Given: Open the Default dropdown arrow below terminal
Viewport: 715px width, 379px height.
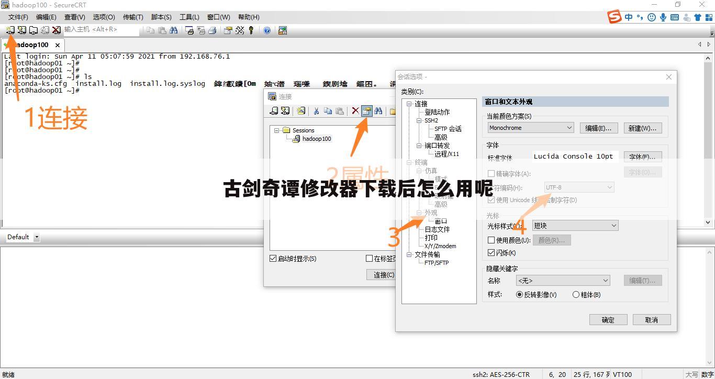Looking at the screenshot, I should pyautogui.click(x=37, y=237).
